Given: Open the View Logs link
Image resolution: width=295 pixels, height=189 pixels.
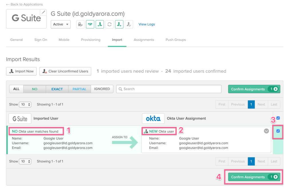Looking at the screenshot, I should 147,24.
